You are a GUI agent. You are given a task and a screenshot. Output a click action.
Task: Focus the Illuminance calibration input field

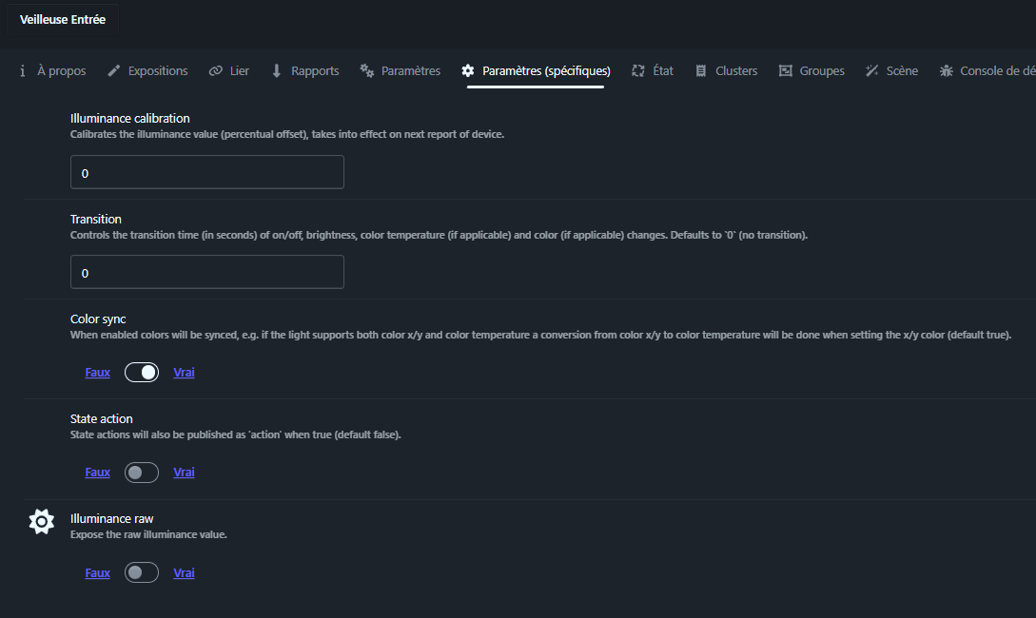pyautogui.click(x=206, y=173)
